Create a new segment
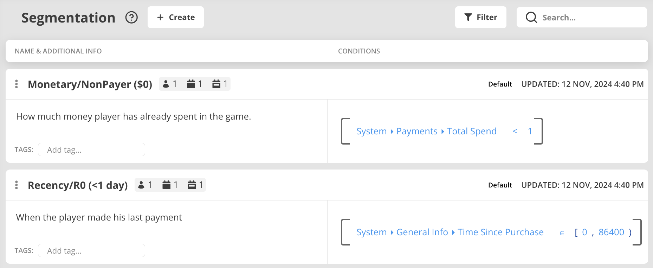Viewport: 653px width, 268px height. point(176,17)
